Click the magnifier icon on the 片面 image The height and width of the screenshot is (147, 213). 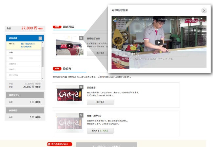(81, 115)
